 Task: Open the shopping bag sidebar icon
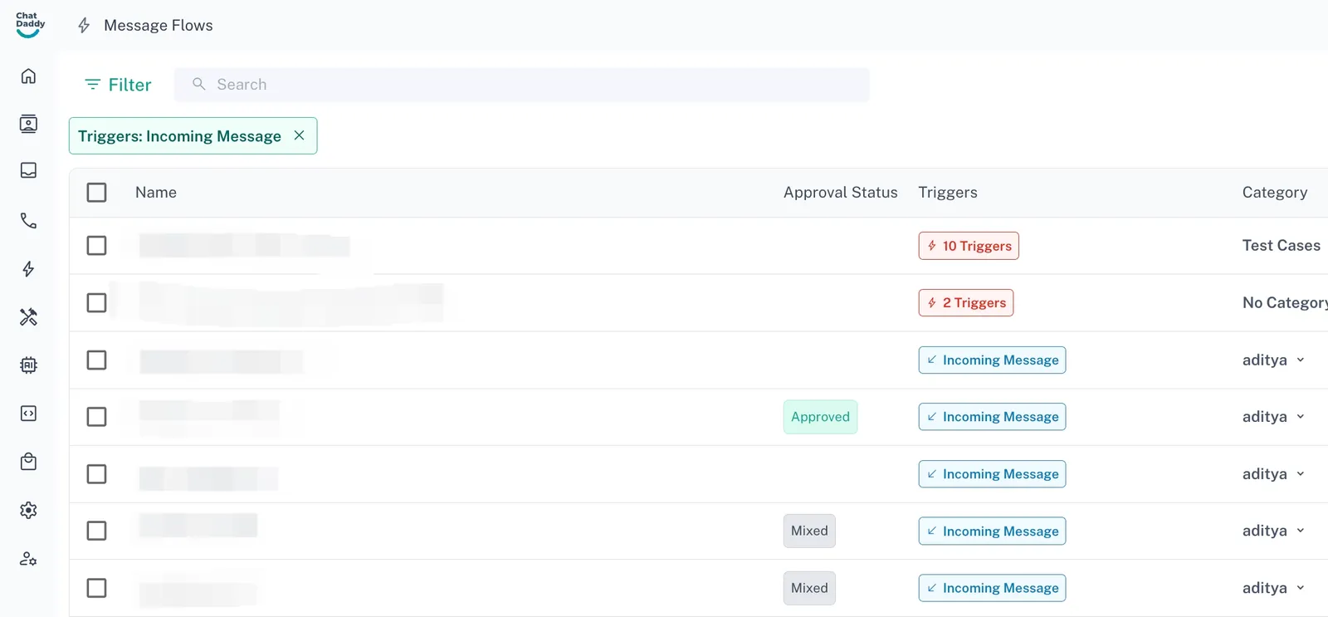tap(28, 462)
